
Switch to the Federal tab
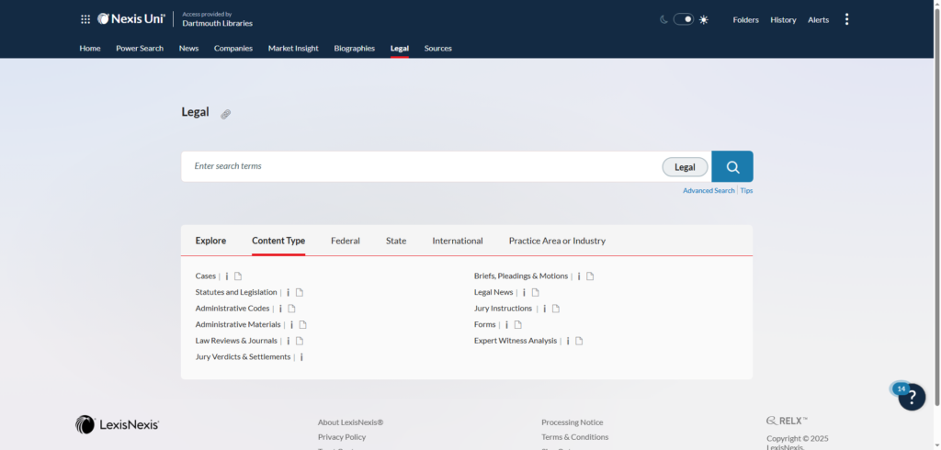[346, 241]
